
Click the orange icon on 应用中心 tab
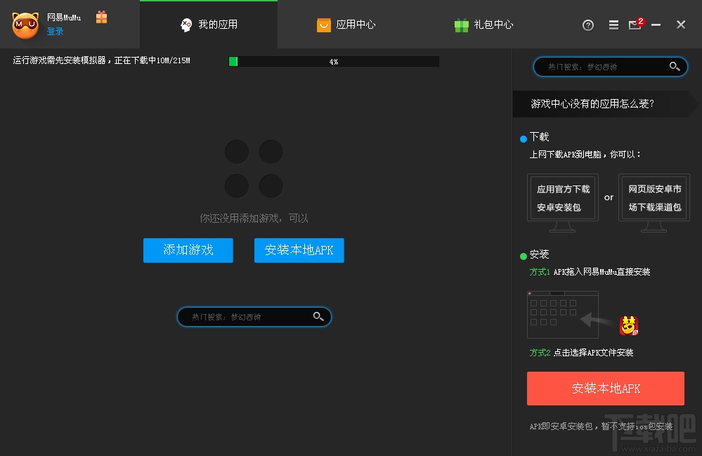coord(323,25)
